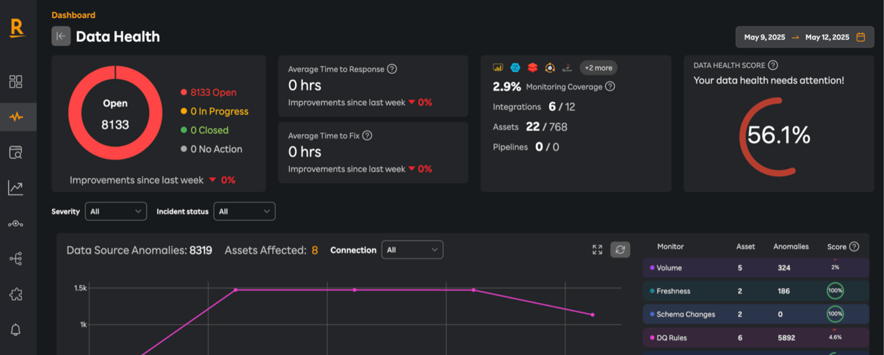Select the DQ Rules monitor row

point(756,337)
